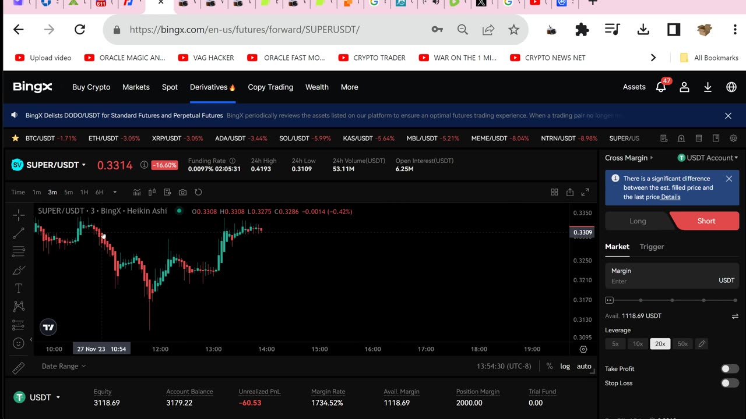Select 50x leverage
Screen dimensions: 746x419
[682, 344]
